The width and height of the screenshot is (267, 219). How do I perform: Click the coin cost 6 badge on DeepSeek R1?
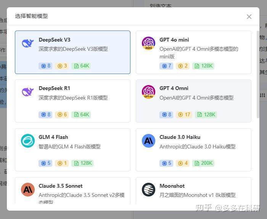coord(62,114)
